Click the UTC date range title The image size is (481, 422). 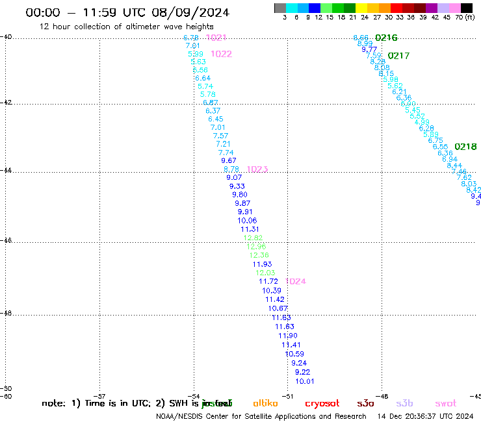pyautogui.click(x=127, y=12)
